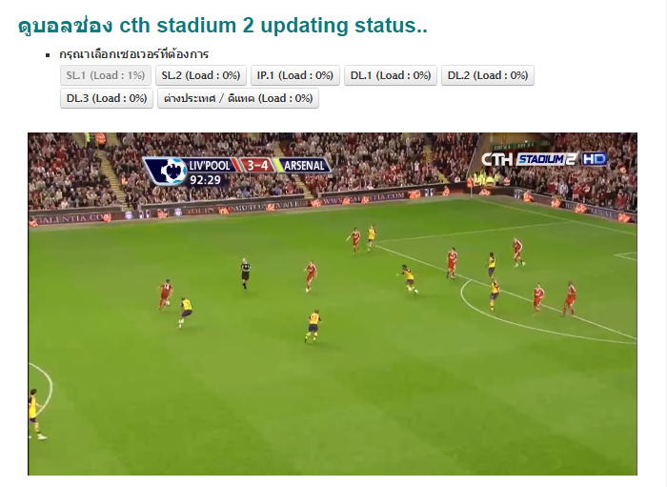Click the referee in black on pitch
The image size is (667, 487).
pos(246,274)
